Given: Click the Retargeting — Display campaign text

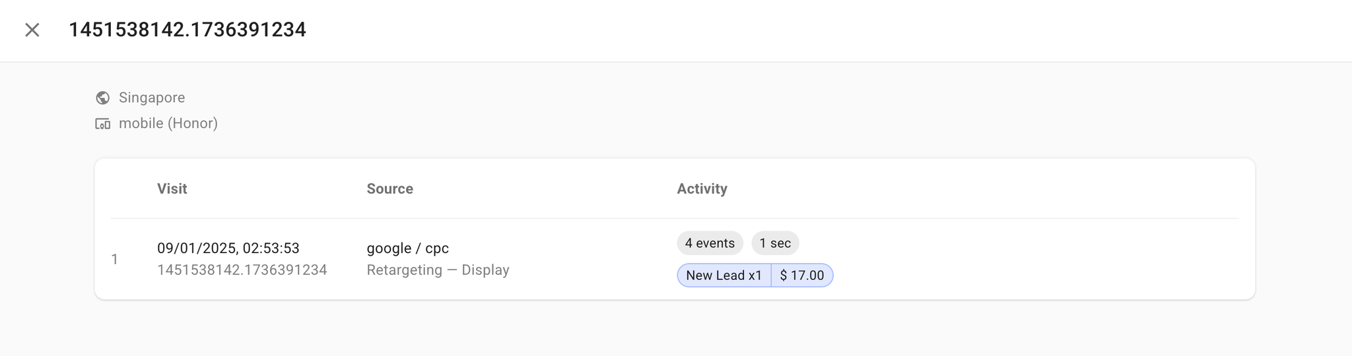Looking at the screenshot, I should pyautogui.click(x=438, y=270).
